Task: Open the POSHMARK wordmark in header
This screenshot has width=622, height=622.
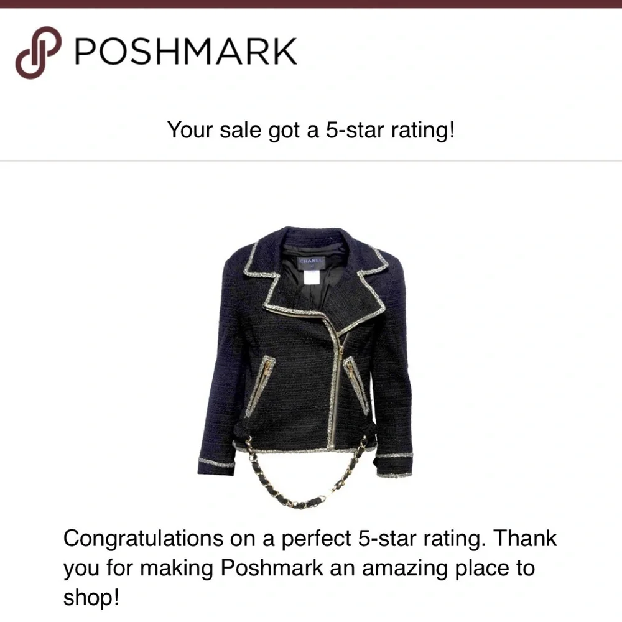Action: 185,51
